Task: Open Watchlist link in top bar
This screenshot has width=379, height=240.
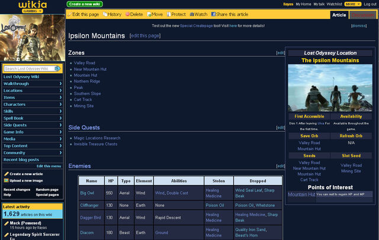Action: [334, 4]
